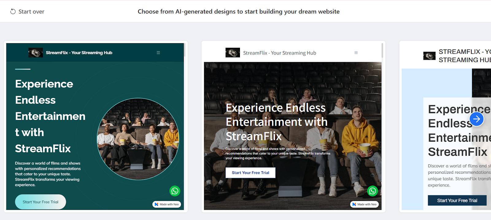Click navy Start Your Free Trial button

pyautogui.click(x=457, y=200)
